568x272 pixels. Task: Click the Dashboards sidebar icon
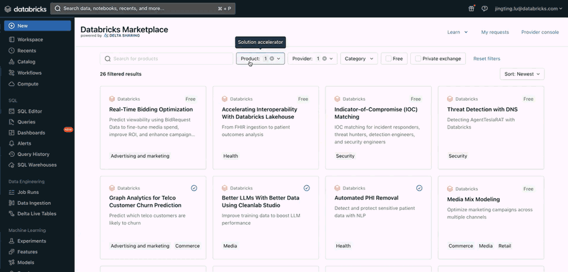tap(12, 133)
